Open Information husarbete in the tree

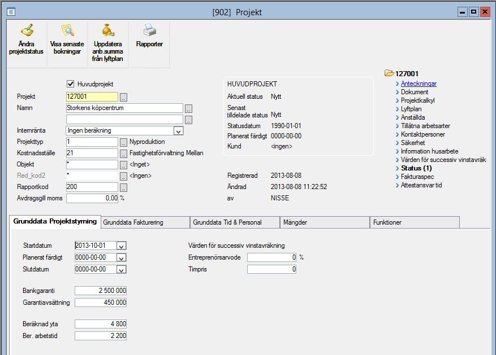coord(430,151)
